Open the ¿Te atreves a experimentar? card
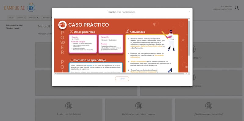Viewport: 244px width, 121px height. click(x=209, y=110)
